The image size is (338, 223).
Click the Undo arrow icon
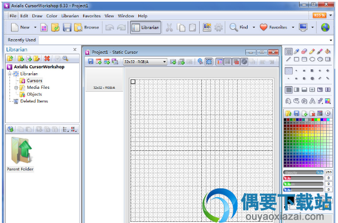point(110,27)
